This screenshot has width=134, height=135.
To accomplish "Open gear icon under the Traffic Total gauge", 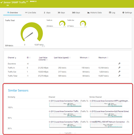I will coord(43,46).
